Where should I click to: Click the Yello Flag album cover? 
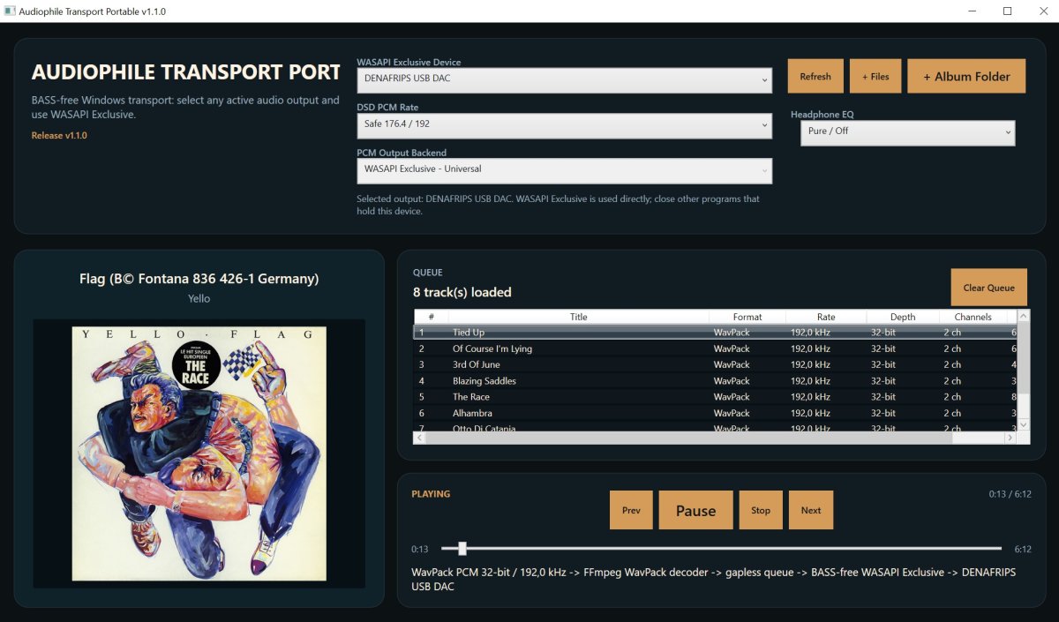click(x=199, y=453)
